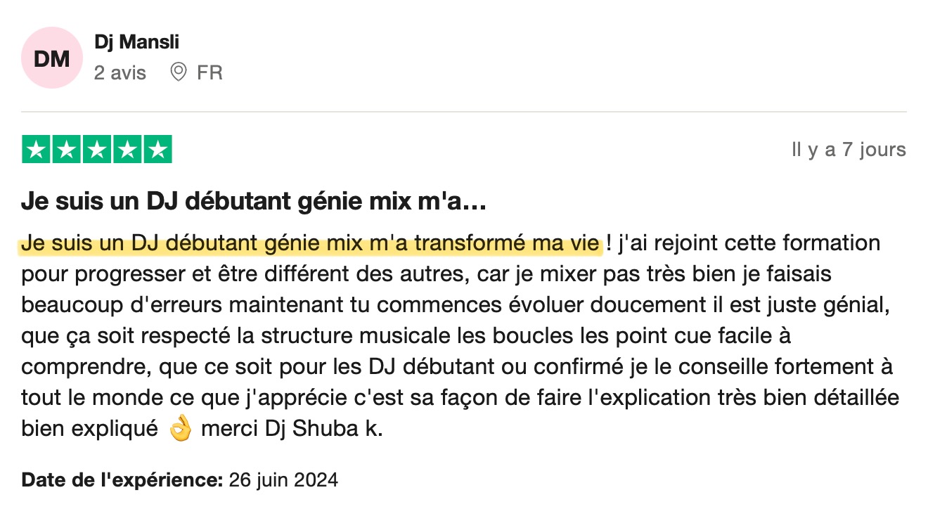Click the third green rating star

click(97, 150)
